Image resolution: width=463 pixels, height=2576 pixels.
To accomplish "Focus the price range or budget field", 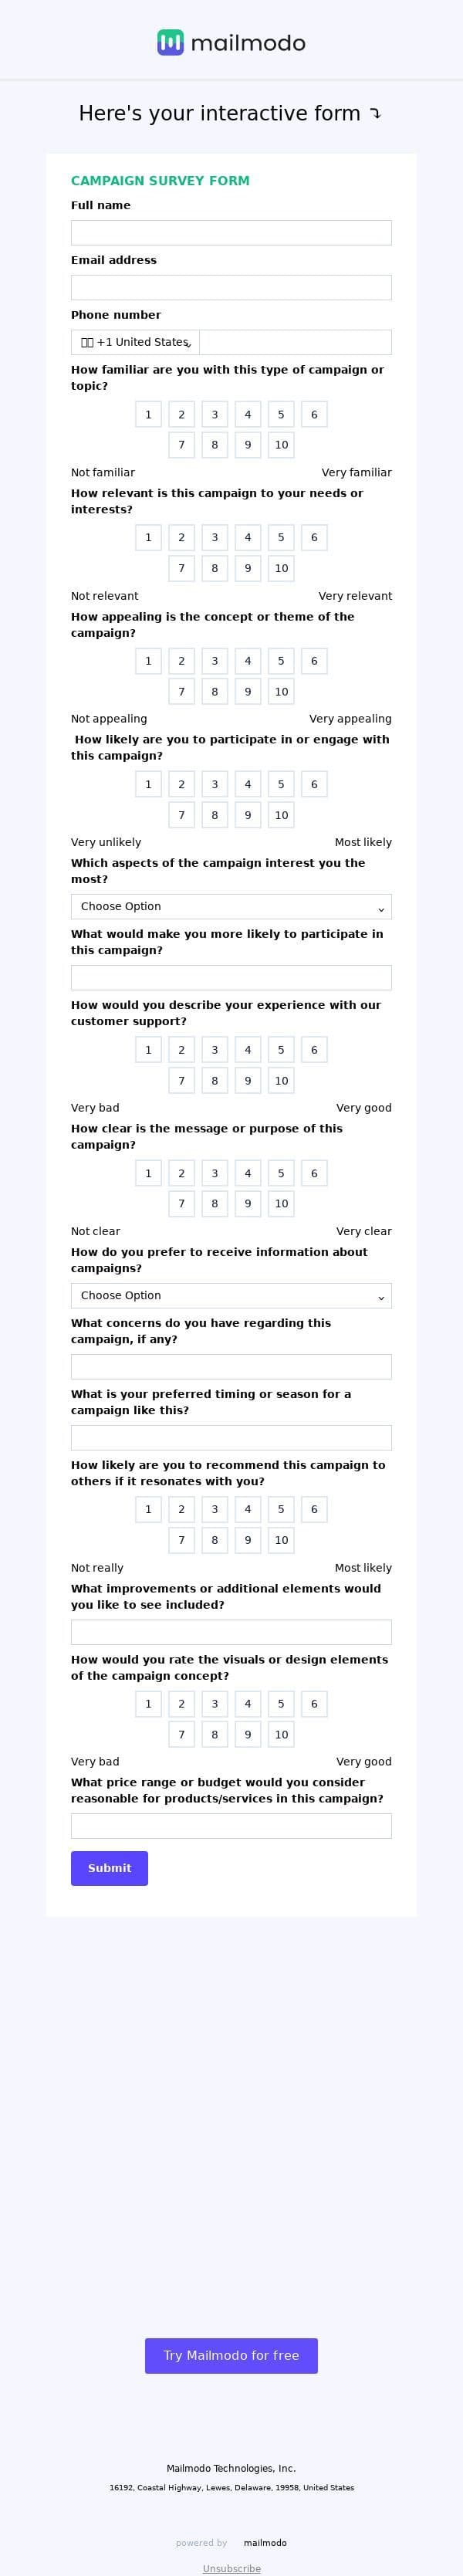I will [x=231, y=1826].
